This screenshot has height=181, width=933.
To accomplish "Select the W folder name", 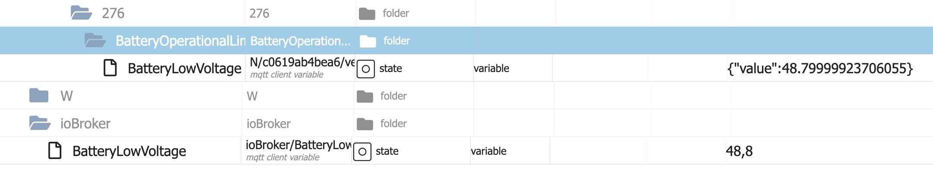I will 67,96.
